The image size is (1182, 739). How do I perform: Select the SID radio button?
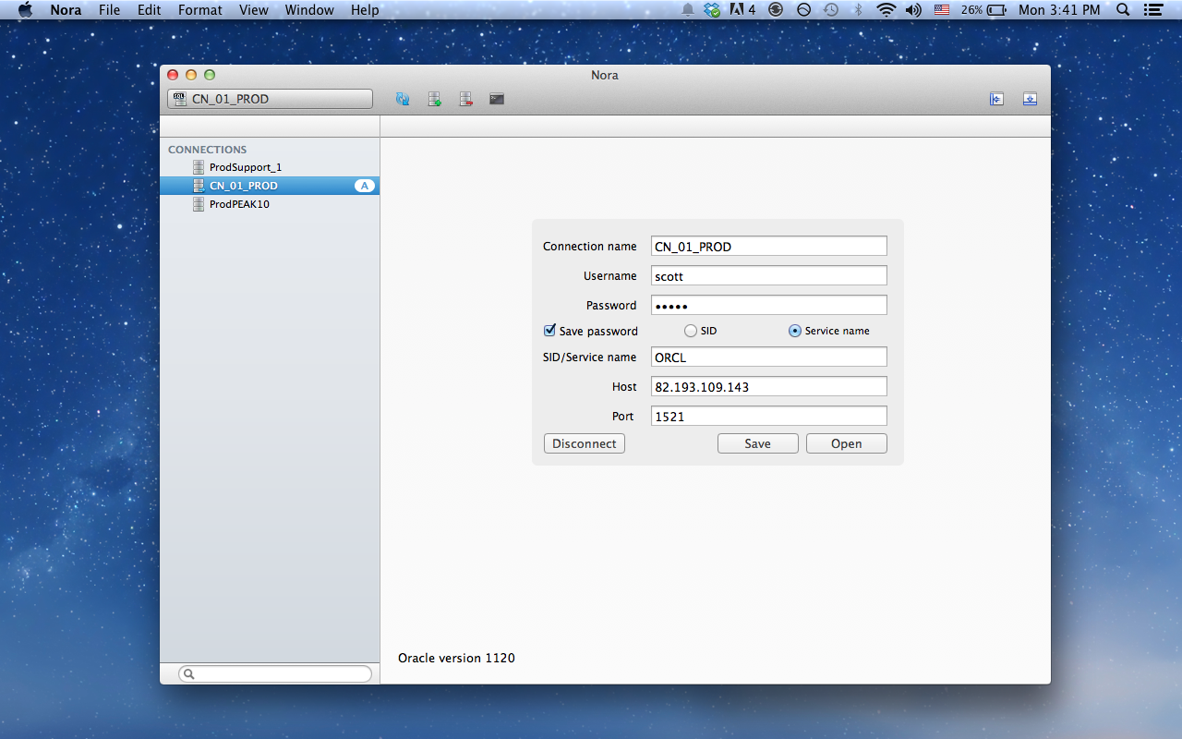coord(691,331)
